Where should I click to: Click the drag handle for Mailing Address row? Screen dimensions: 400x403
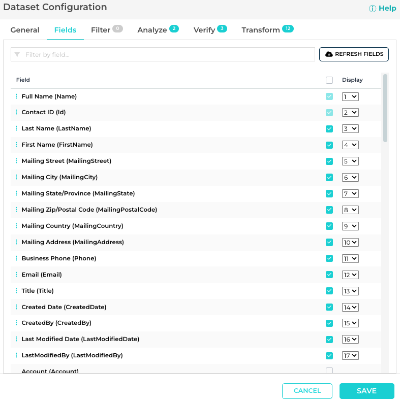click(x=16, y=242)
